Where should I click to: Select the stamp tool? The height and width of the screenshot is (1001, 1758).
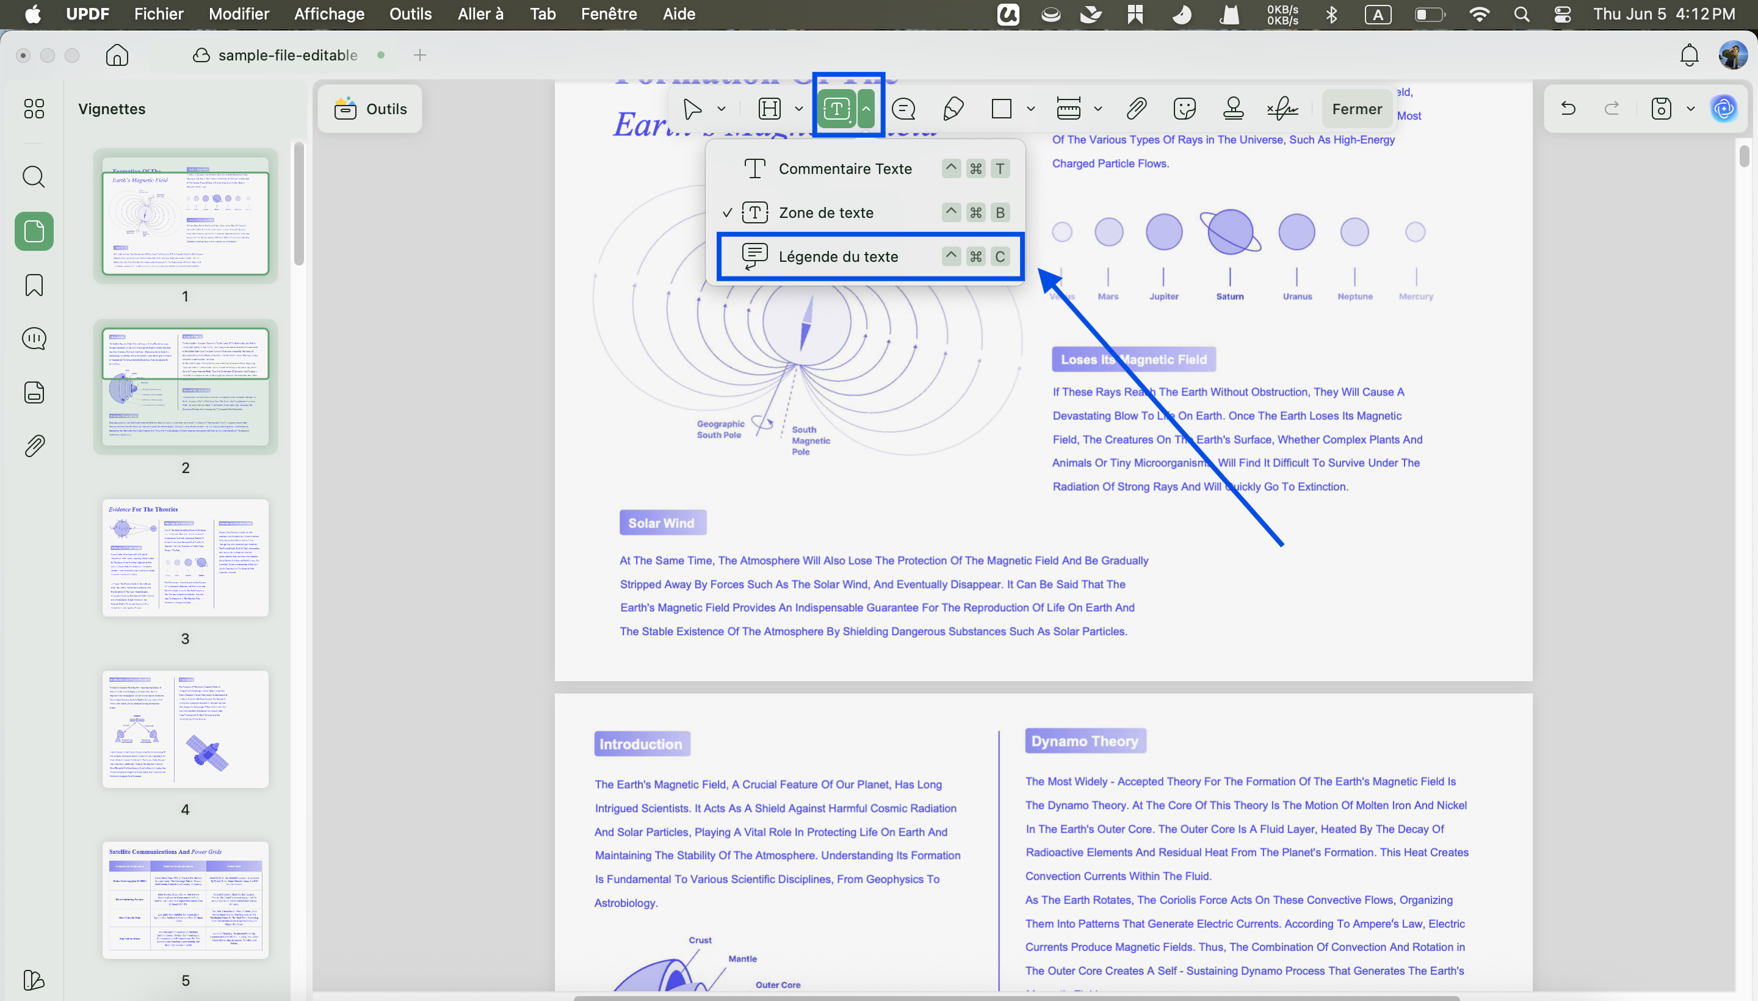pyautogui.click(x=1234, y=109)
